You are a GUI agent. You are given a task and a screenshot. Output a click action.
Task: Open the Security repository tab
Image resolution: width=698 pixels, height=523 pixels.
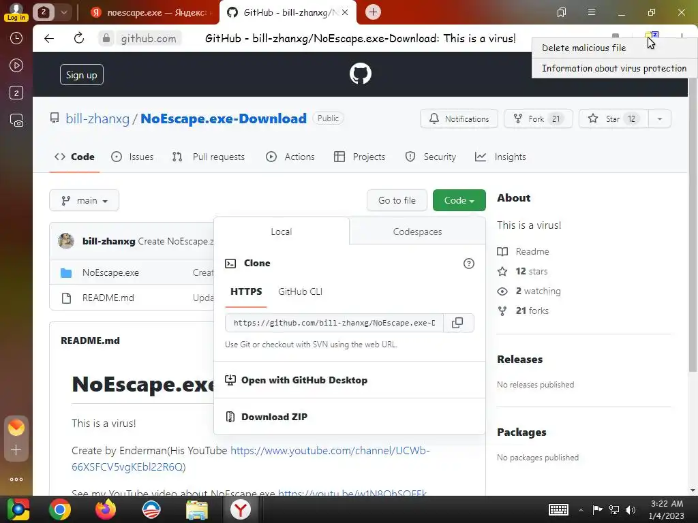(431, 157)
